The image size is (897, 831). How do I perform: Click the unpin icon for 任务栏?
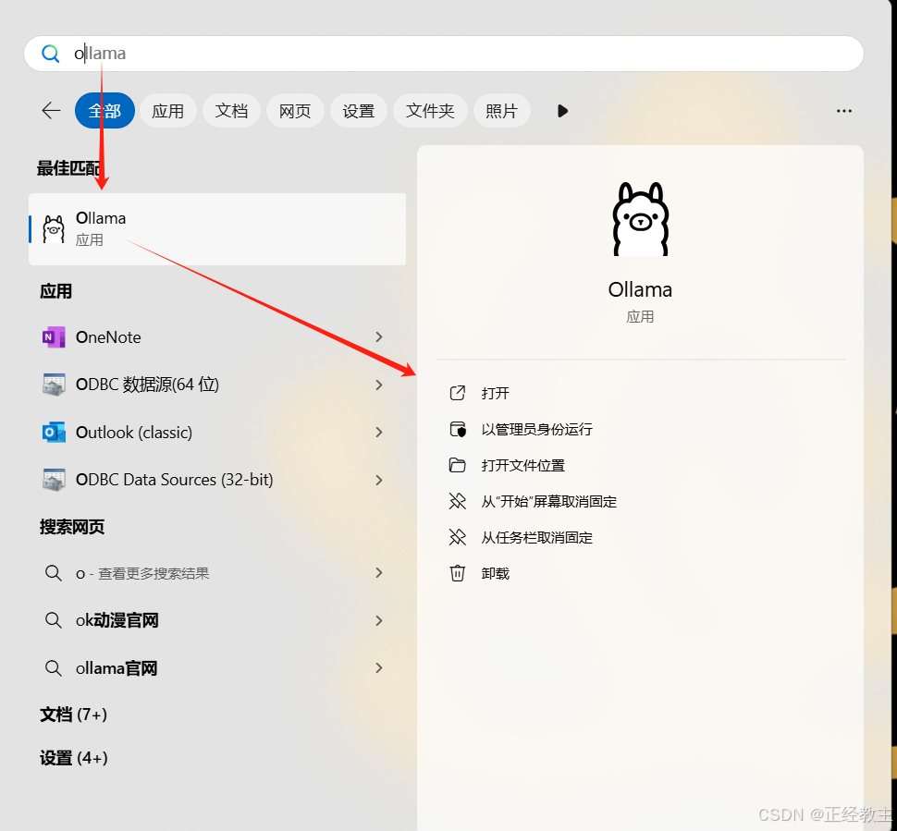point(458,538)
